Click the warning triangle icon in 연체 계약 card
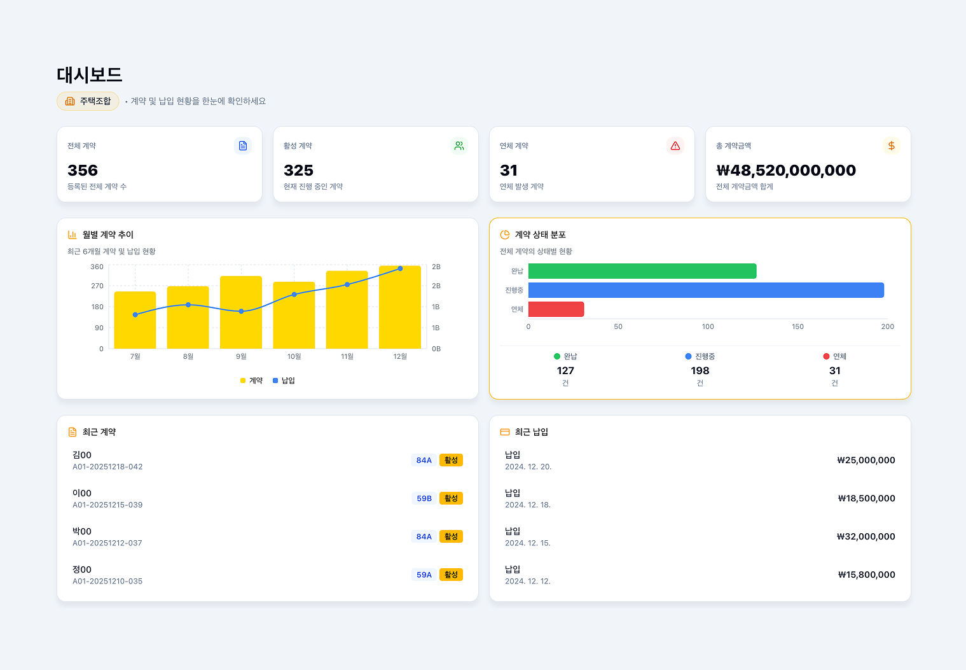Image resolution: width=966 pixels, height=670 pixels. [x=675, y=146]
